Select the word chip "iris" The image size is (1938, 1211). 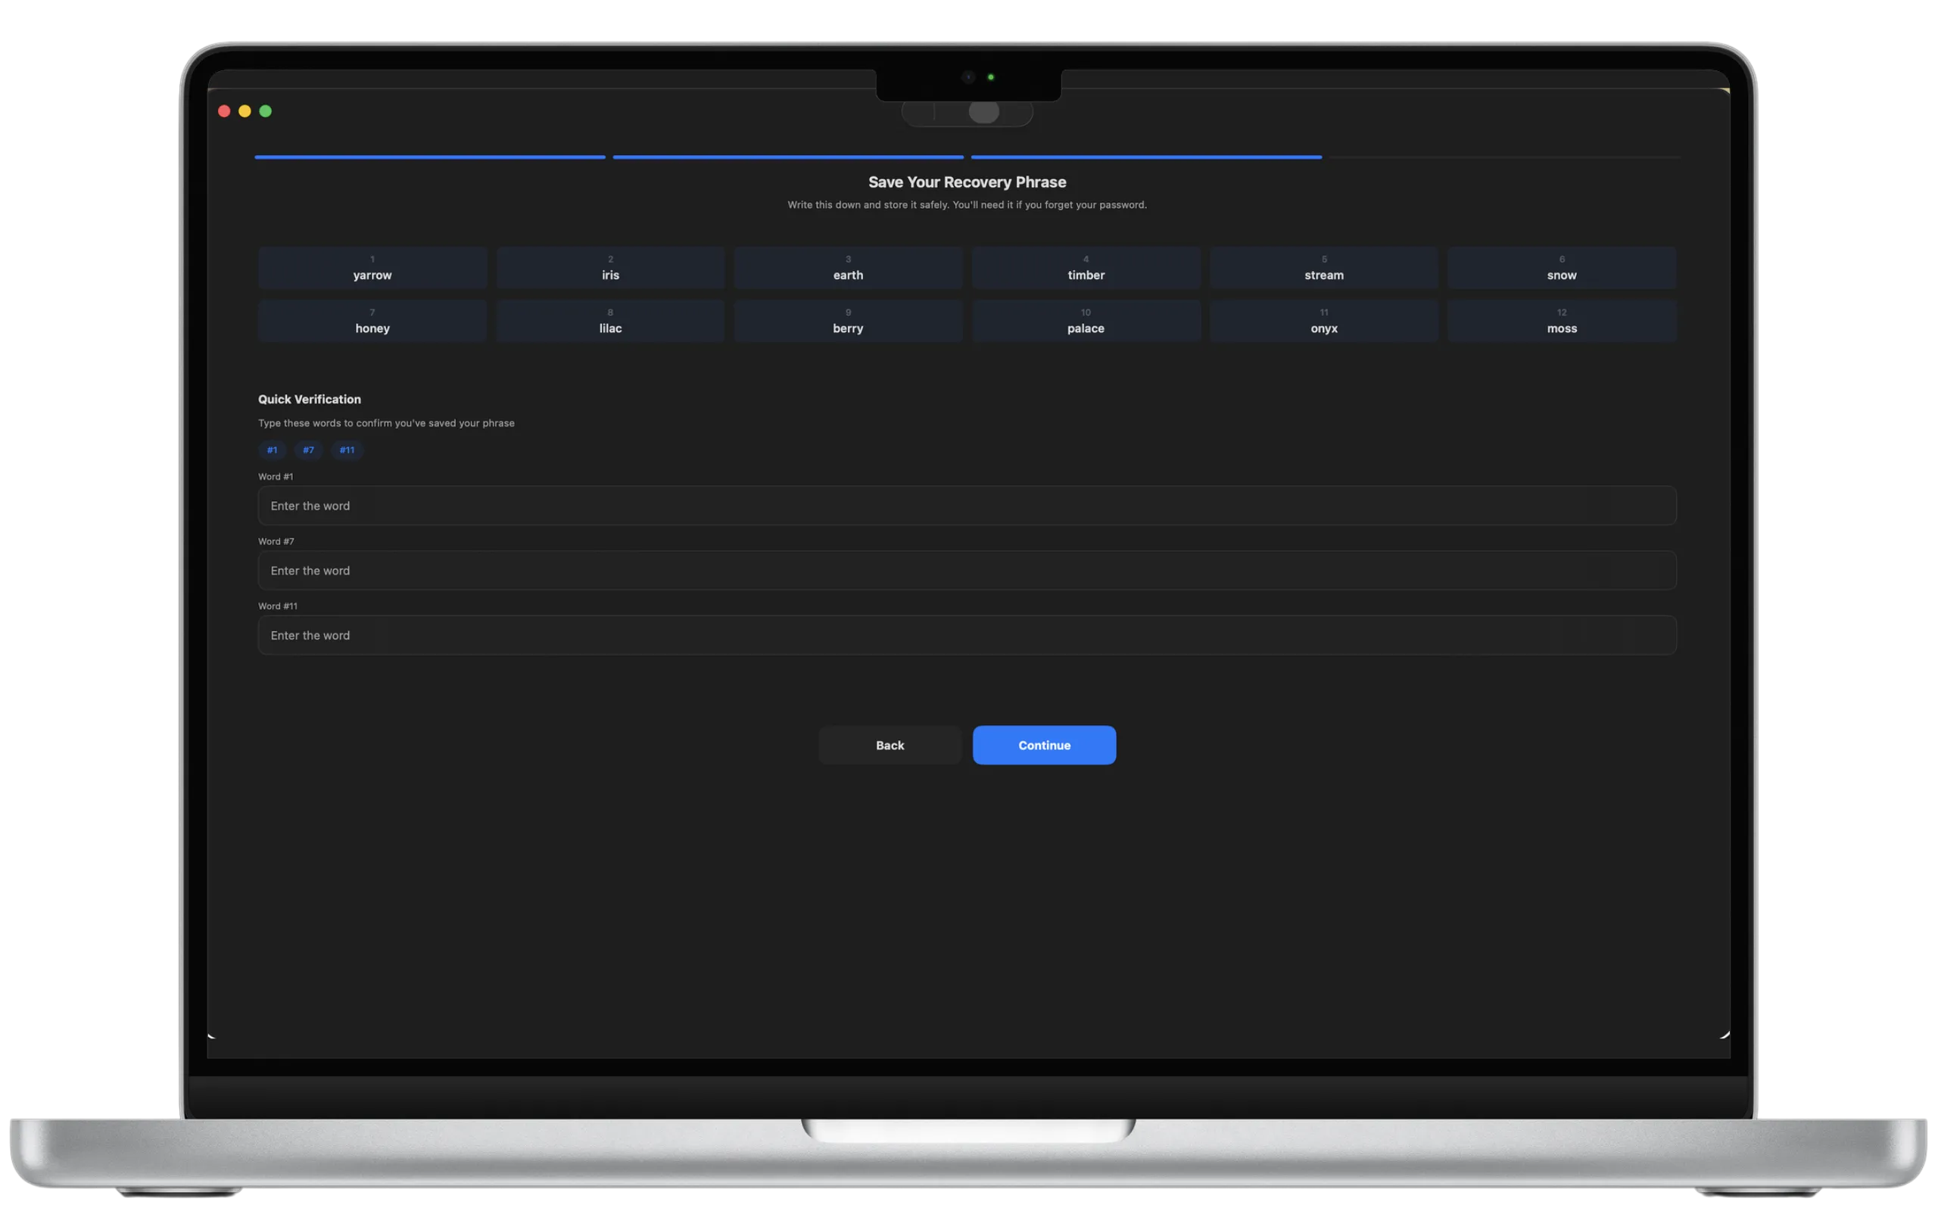click(609, 267)
